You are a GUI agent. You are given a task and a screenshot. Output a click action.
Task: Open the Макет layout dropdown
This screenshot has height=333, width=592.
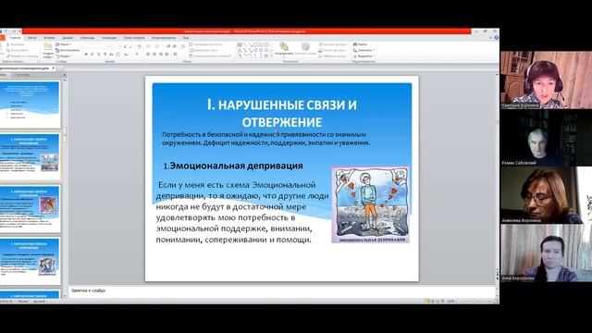tap(64, 44)
